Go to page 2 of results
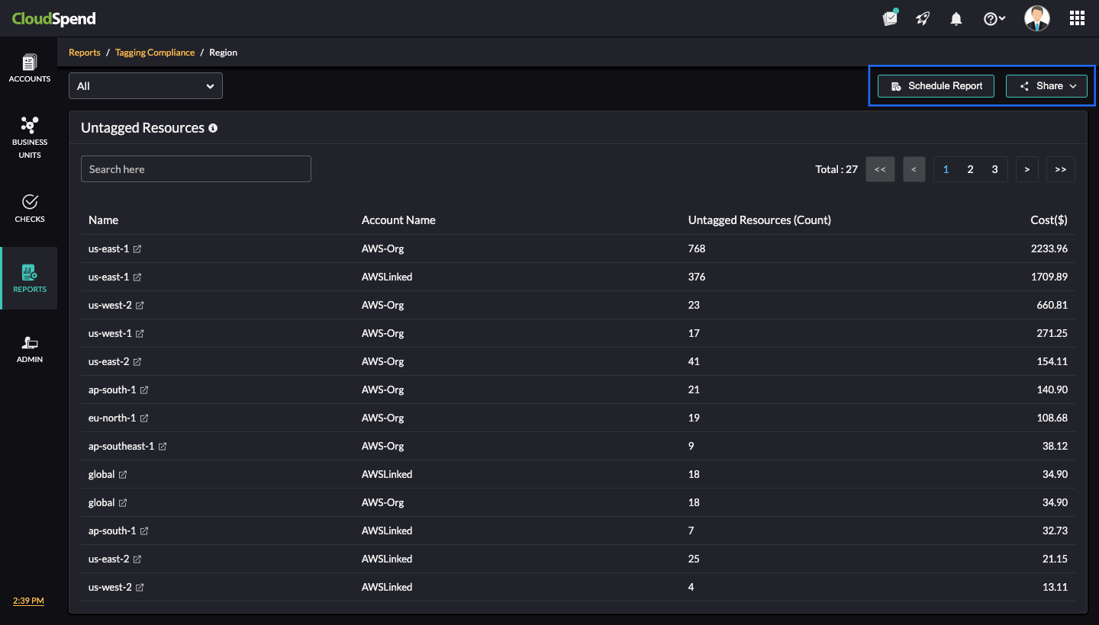This screenshot has width=1099, height=625. pyautogui.click(x=970, y=168)
